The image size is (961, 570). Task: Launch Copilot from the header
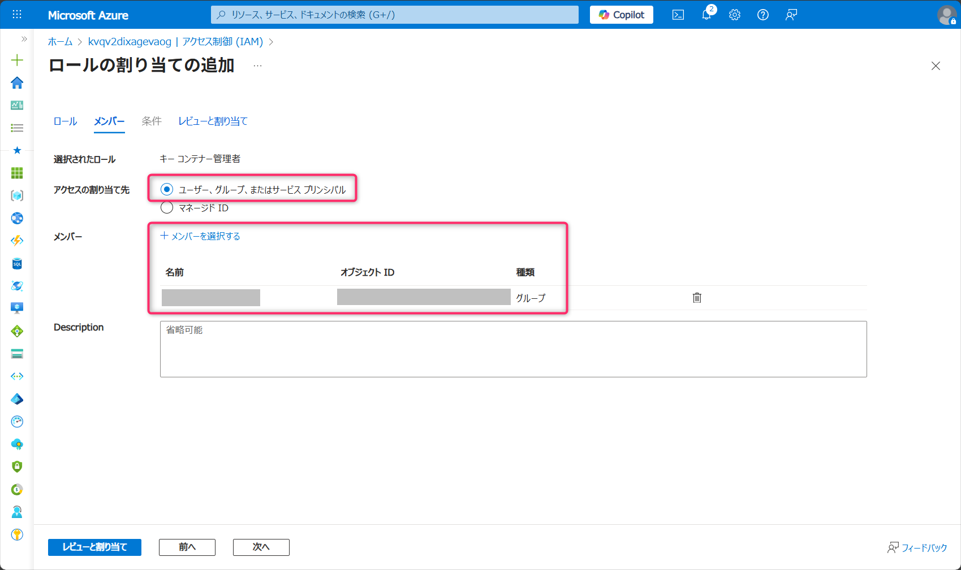tap(621, 15)
